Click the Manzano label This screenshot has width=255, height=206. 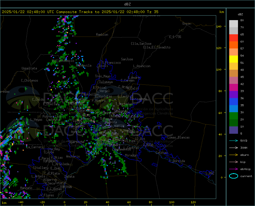[x=26, y=188]
